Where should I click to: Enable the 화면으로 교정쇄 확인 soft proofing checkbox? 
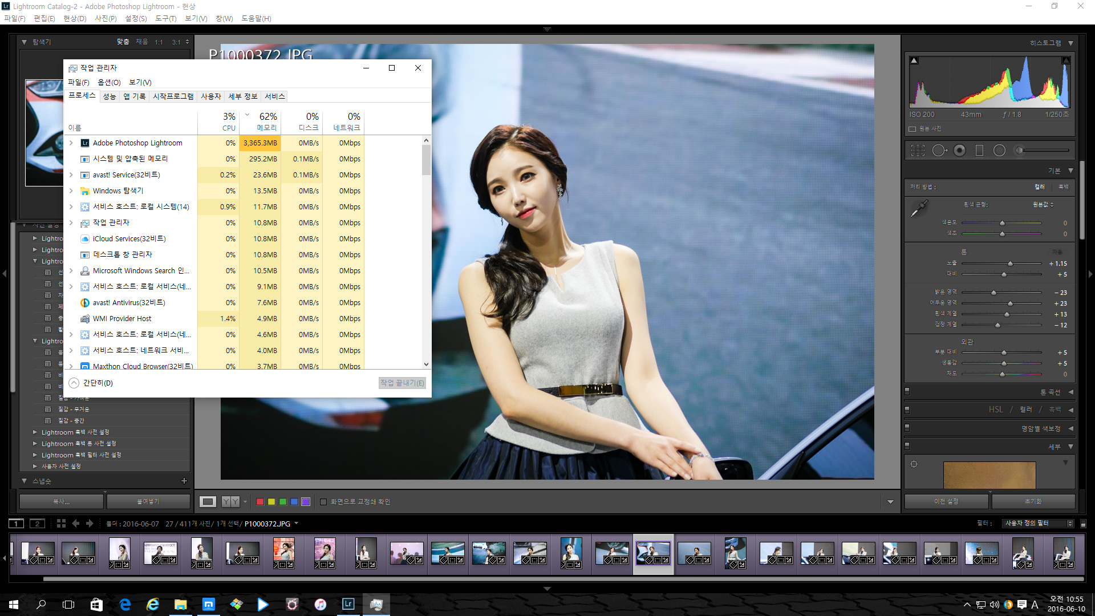323,502
